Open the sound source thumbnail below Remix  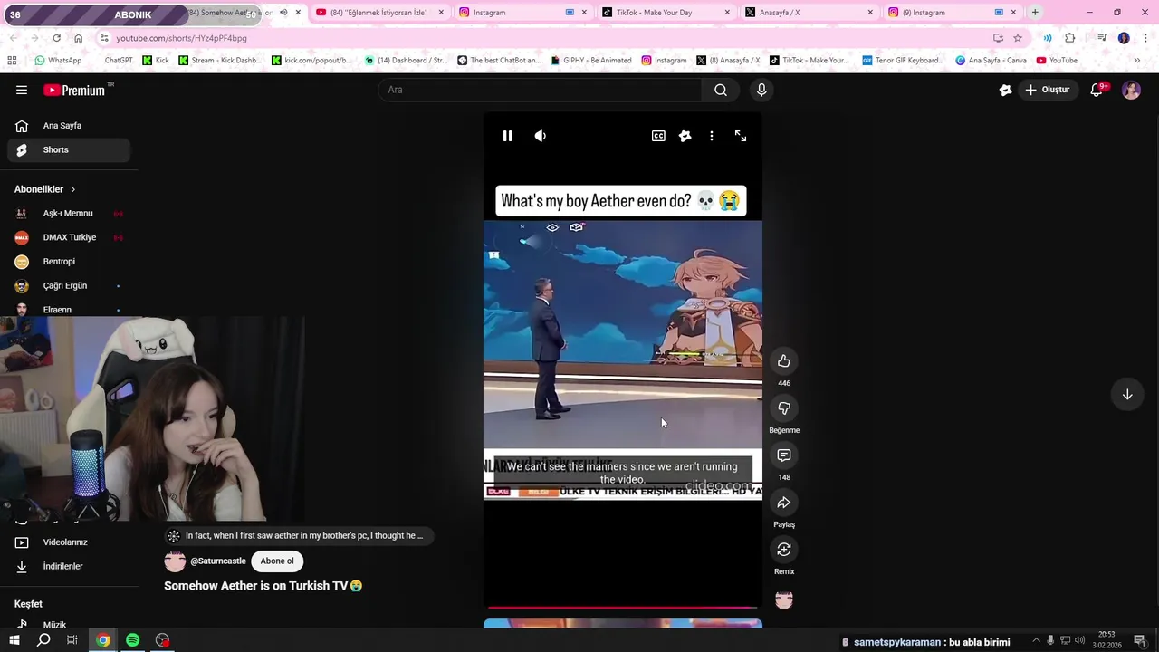point(784,599)
